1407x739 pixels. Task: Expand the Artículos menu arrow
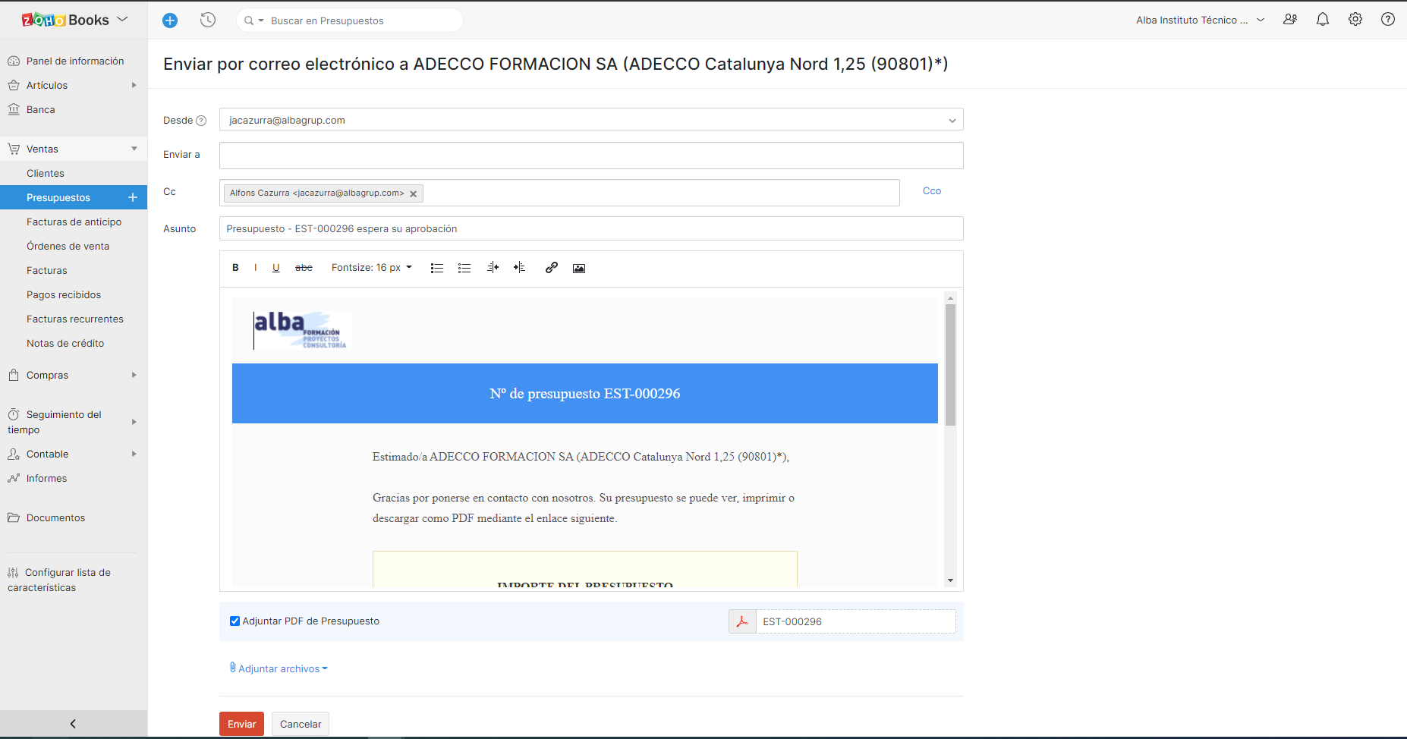pos(134,85)
